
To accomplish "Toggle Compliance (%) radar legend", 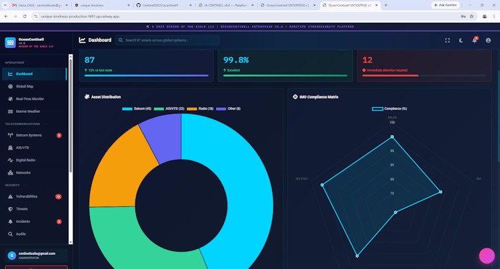I will pyautogui.click(x=389, y=109).
